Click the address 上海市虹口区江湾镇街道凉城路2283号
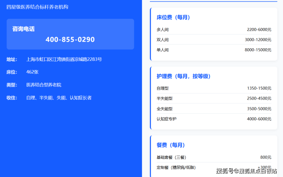The width and height of the screenshot is (283, 177). point(64,59)
